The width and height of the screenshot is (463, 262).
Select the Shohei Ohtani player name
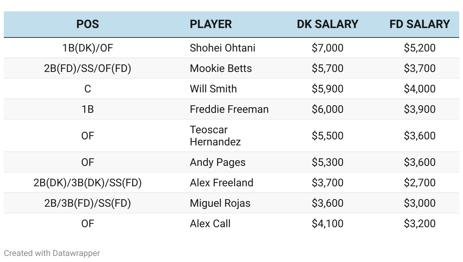[223, 48]
